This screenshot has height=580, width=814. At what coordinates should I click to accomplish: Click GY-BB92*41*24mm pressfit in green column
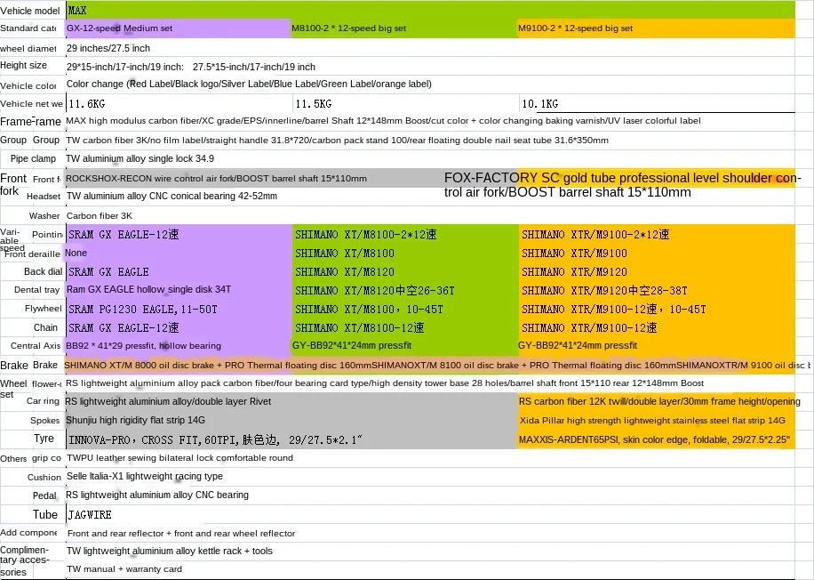click(x=405, y=346)
